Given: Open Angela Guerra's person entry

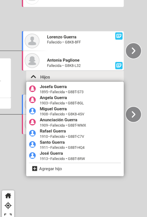Looking at the screenshot, I should tap(53, 98).
